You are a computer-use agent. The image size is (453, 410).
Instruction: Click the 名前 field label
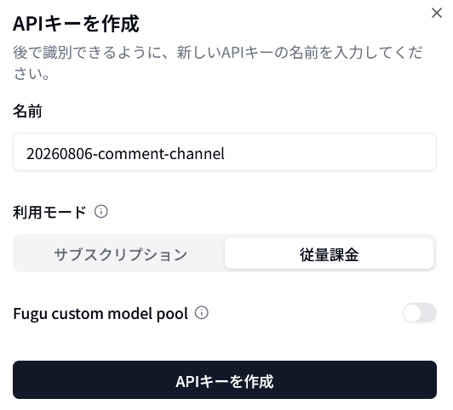27,111
